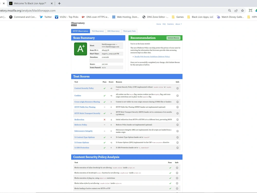This screenshot has width=257, height=193.
Task: Open the Web Hosting, Dom... bookmark
Action: (126, 17)
